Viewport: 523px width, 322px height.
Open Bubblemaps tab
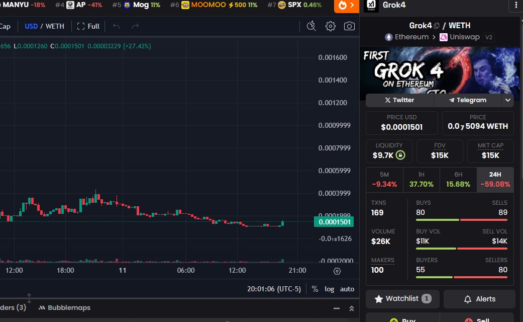pyautogui.click(x=64, y=307)
